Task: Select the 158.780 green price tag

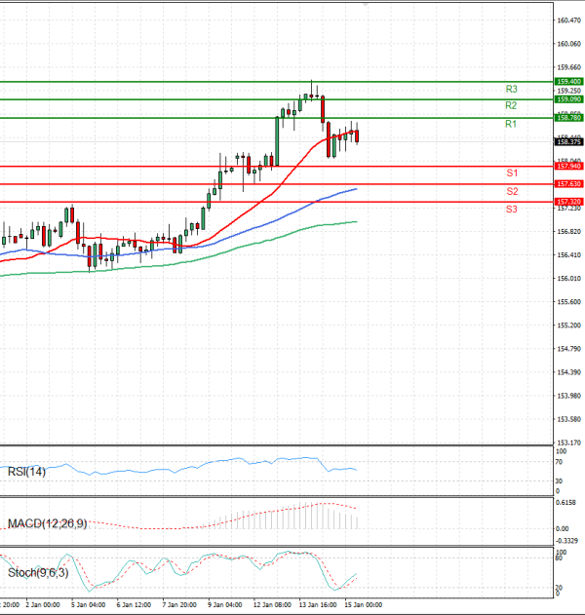Action: click(x=568, y=118)
